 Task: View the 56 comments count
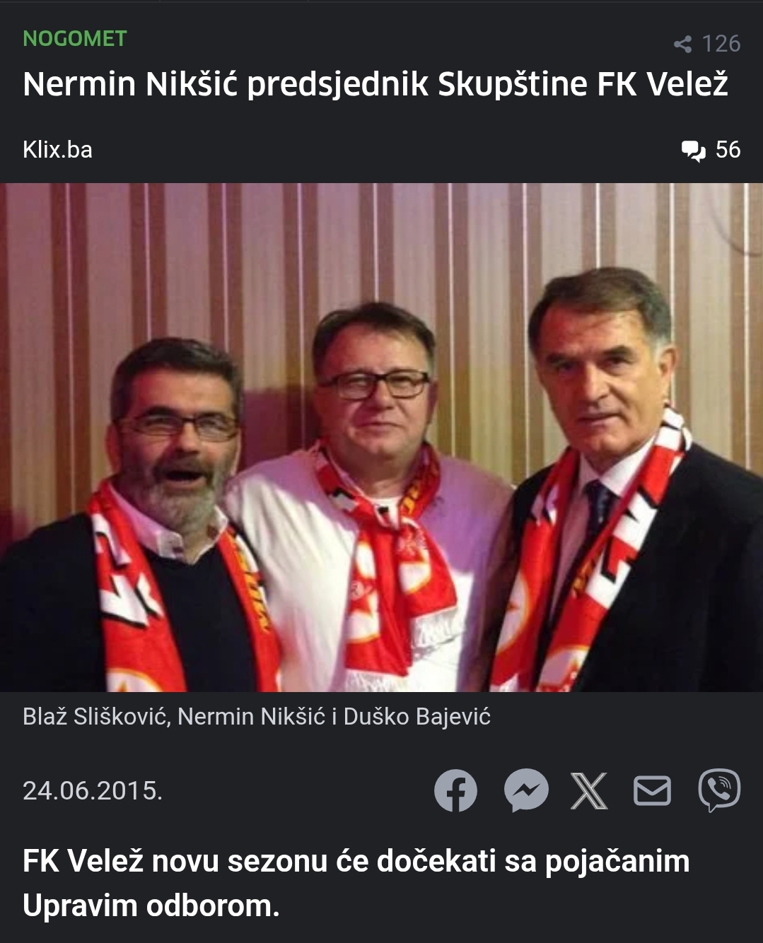728,150
